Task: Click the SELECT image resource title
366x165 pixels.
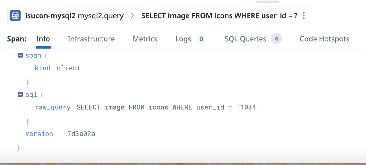Action: coord(219,15)
